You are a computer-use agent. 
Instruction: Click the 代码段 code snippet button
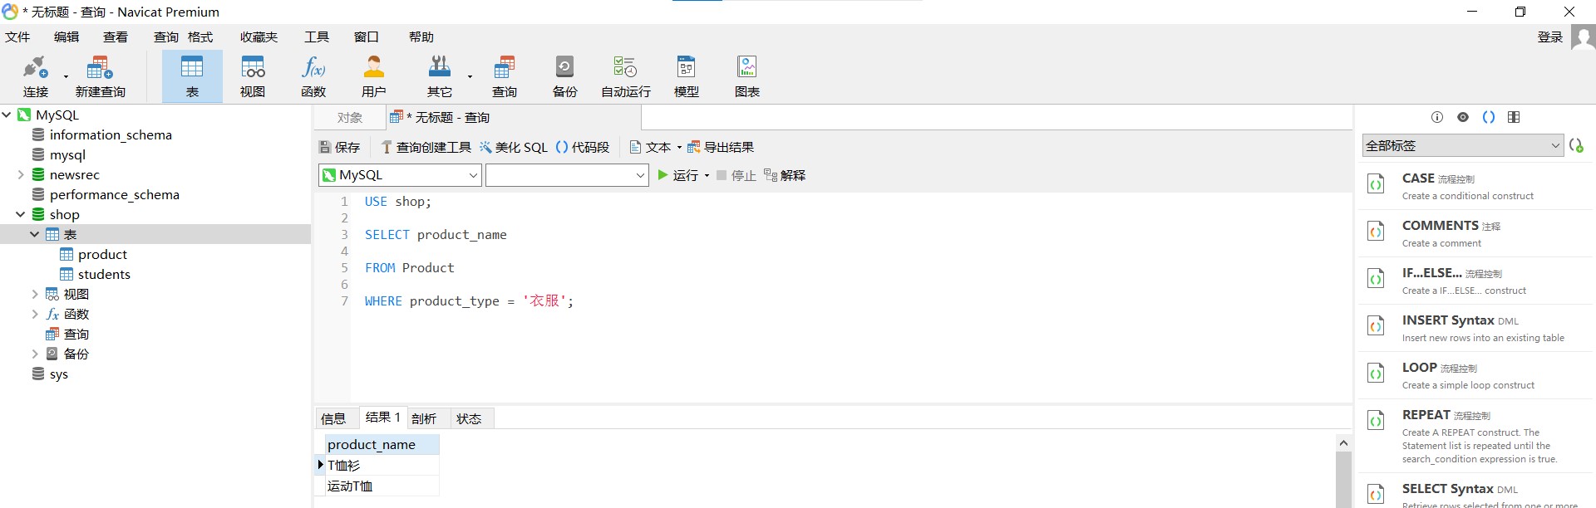583,147
